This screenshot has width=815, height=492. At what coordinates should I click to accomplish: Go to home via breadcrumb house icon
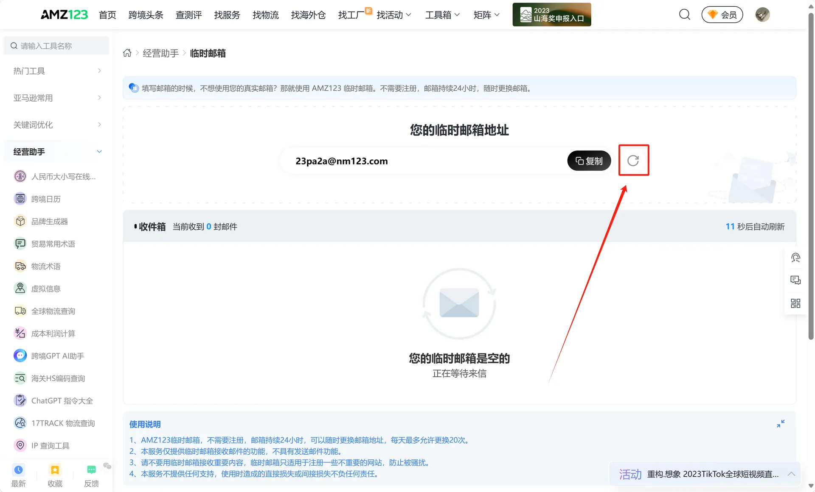(127, 53)
